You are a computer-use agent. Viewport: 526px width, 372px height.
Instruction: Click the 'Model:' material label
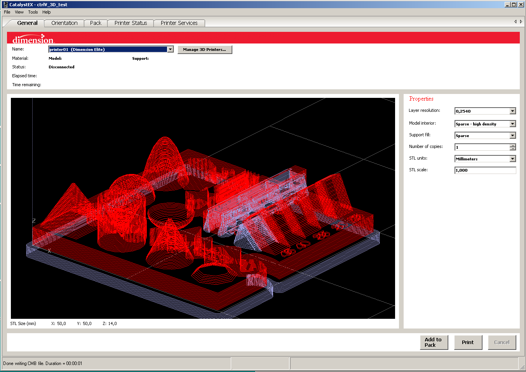point(55,58)
